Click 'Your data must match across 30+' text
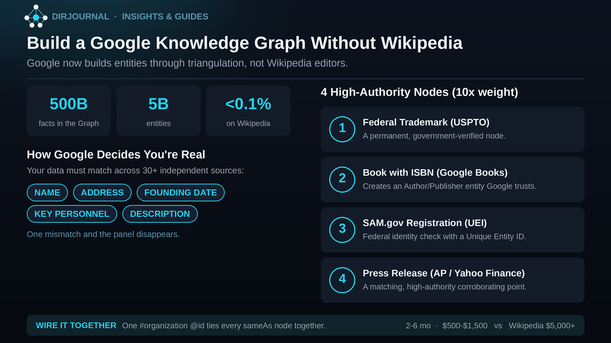The width and height of the screenshot is (611, 343). click(135, 170)
